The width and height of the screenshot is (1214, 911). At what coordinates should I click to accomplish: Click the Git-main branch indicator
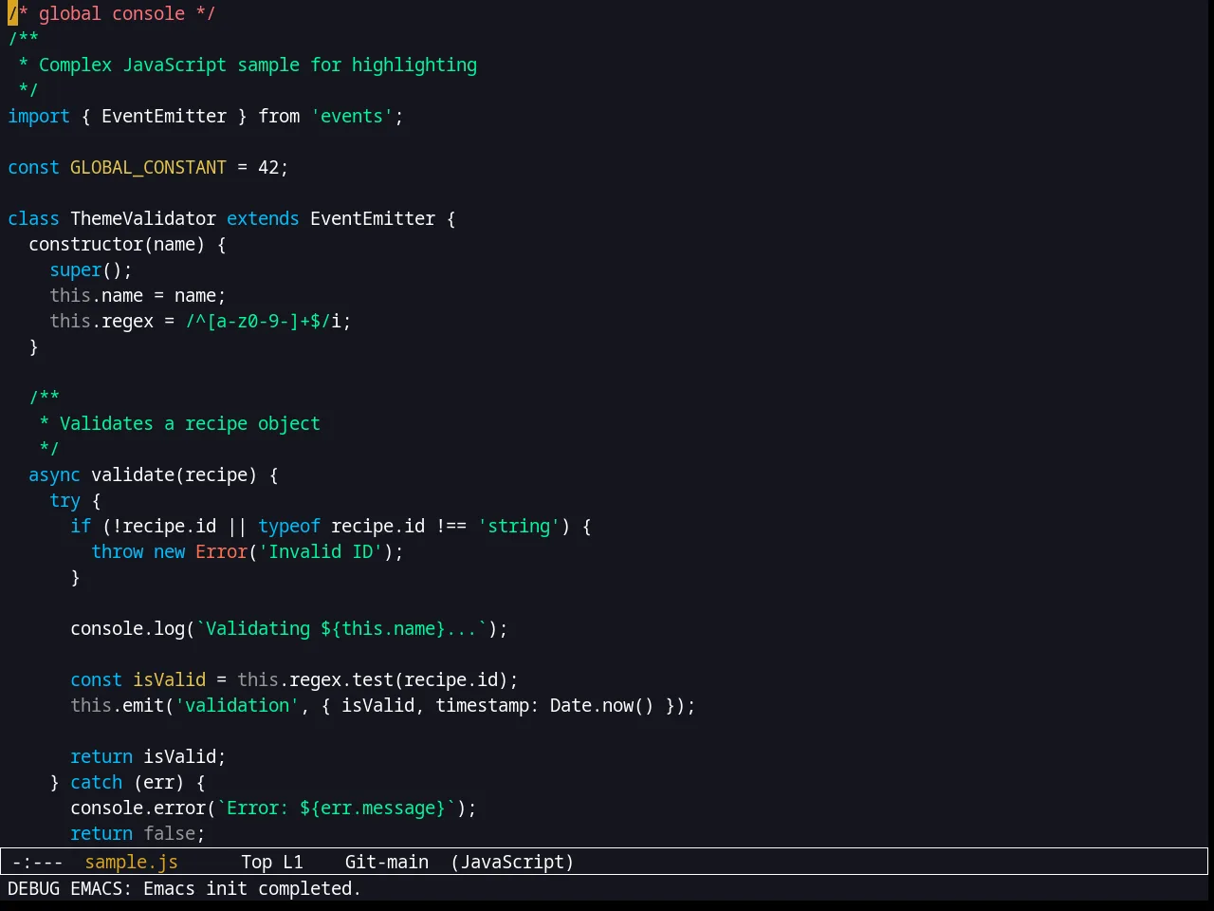pyautogui.click(x=387, y=862)
